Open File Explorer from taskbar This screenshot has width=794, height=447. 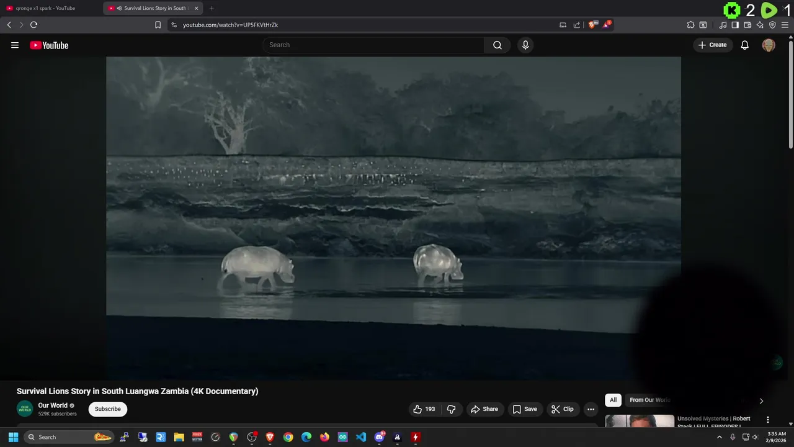[179, 437]
